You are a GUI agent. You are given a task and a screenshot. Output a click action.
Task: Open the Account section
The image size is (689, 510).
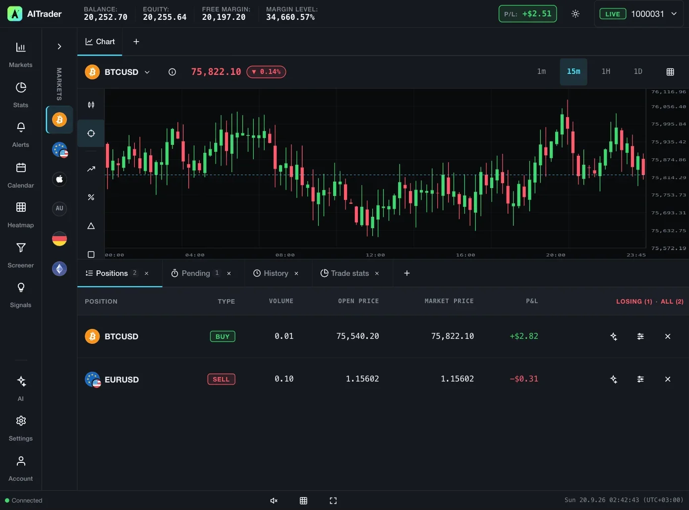21,468
